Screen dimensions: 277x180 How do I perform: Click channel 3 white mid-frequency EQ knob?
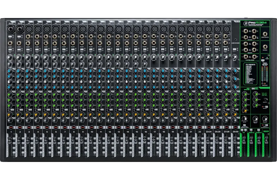tap(27, 82)
